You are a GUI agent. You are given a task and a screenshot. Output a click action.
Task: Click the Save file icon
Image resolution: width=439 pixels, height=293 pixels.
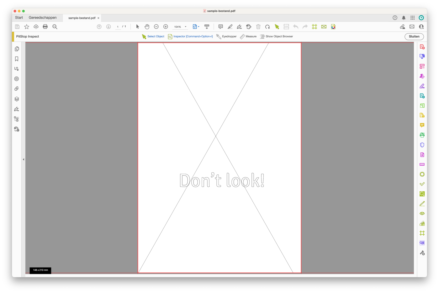[17, 27]
